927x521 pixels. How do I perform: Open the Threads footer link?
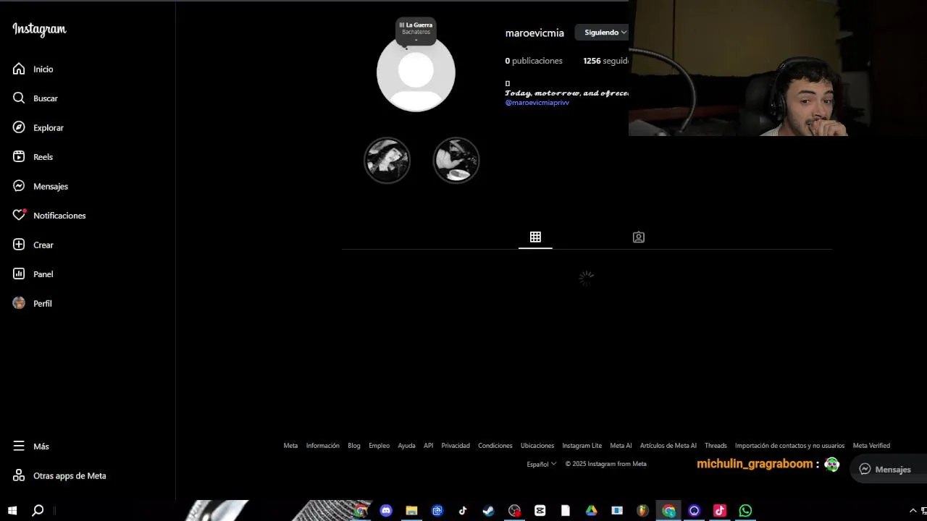(716, 446)
